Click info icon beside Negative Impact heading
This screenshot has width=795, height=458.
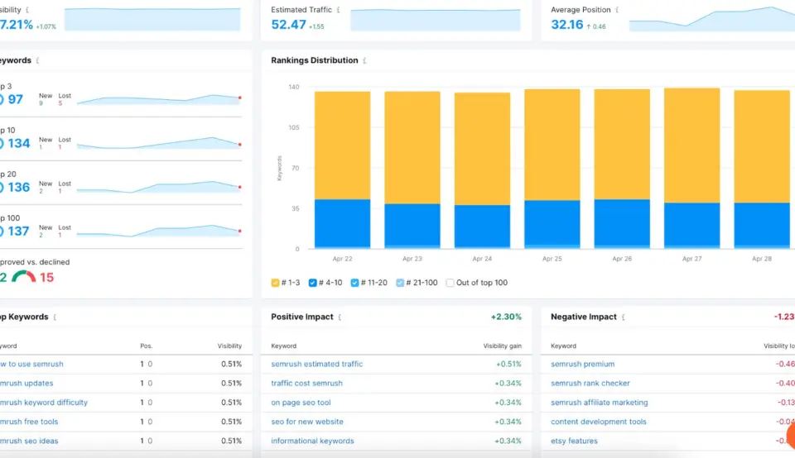tap(623, 317)
